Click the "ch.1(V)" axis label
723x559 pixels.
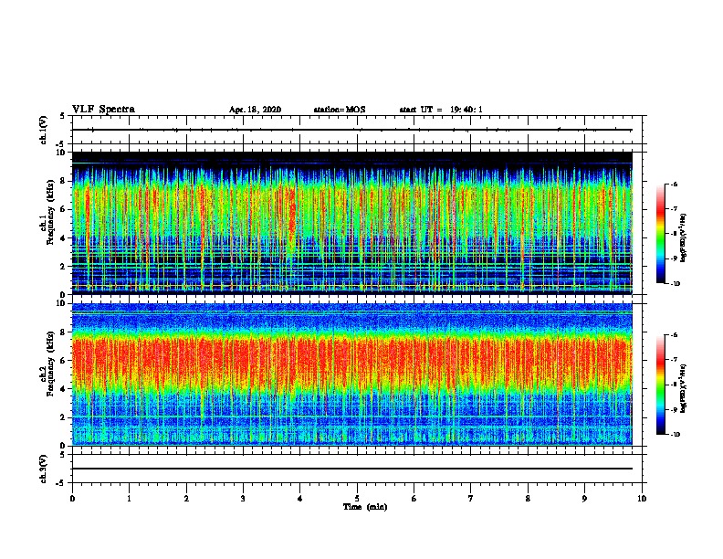[44, 130]
